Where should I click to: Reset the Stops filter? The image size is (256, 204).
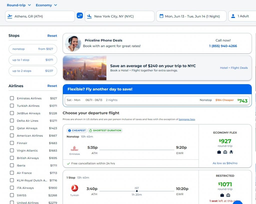52,36
